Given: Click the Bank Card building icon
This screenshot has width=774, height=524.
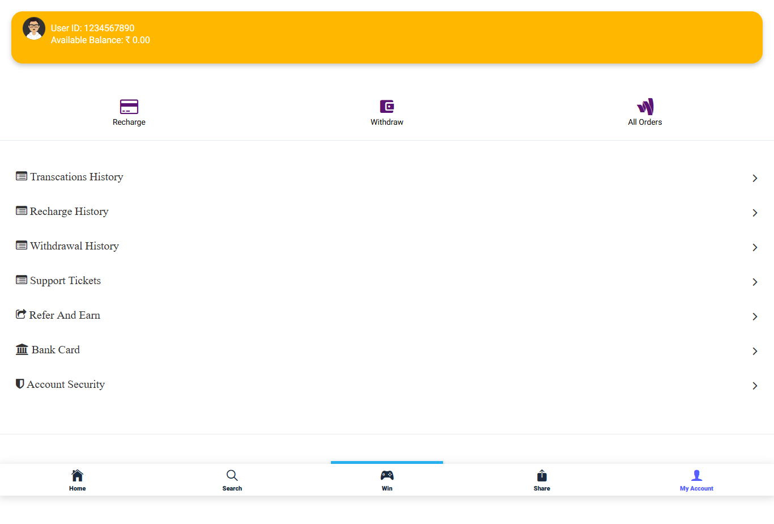Looking at the screenshot, I should tap(22, 349).
